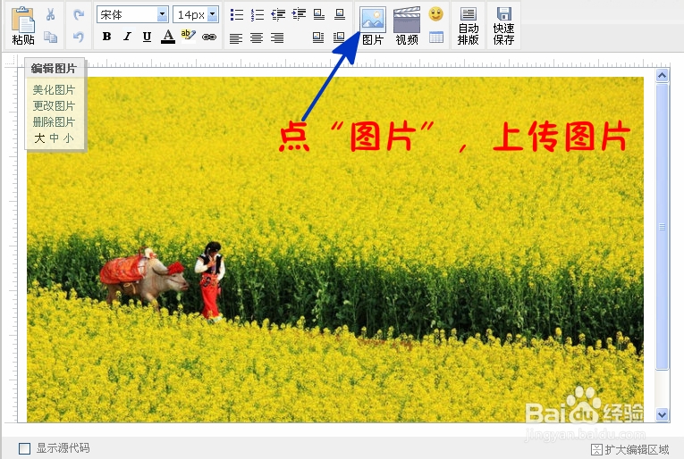Screen dimensions: 684x459
Task: Click the insert hyperlink chain icon
Action: pos(209,38)
